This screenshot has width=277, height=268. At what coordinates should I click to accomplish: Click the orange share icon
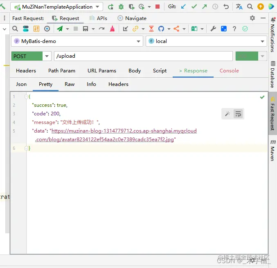176,29
